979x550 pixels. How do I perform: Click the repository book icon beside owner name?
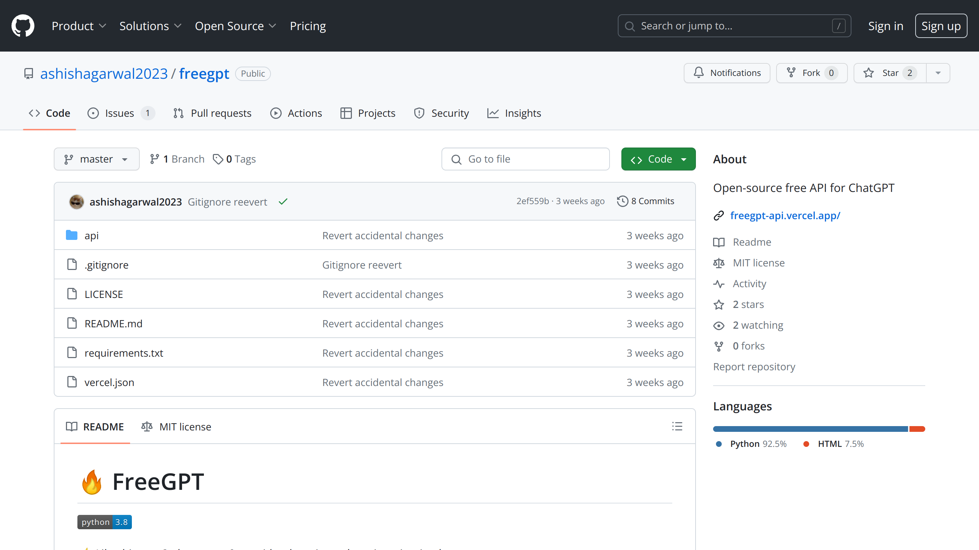29,74
